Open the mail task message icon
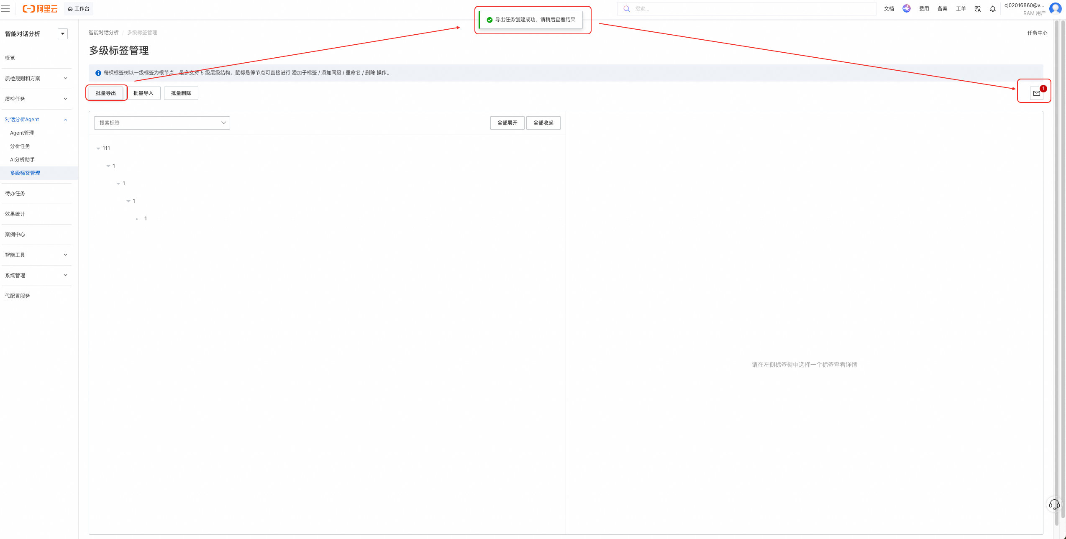 coord(1036,93)
